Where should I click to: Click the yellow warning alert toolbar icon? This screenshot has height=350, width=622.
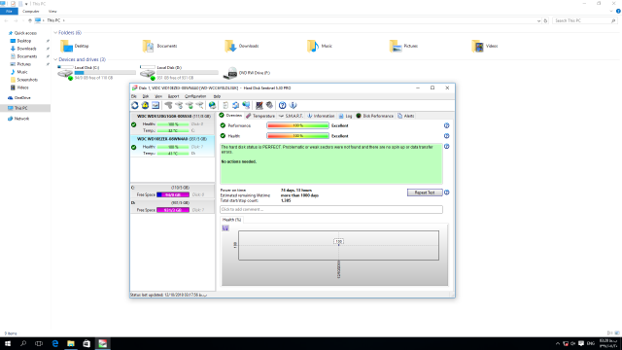[145, 105]
